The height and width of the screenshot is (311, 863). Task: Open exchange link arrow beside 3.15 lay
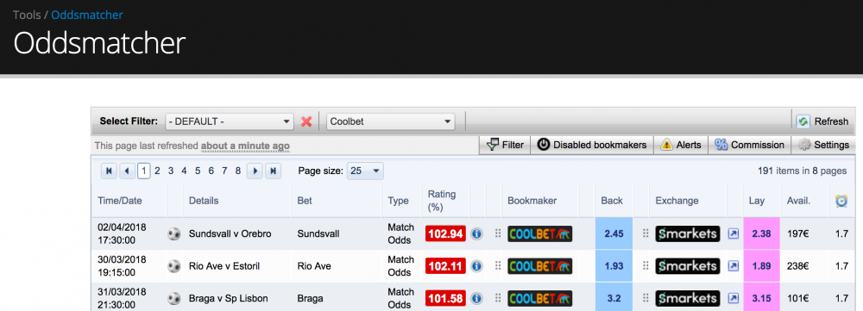coord(733,298)
